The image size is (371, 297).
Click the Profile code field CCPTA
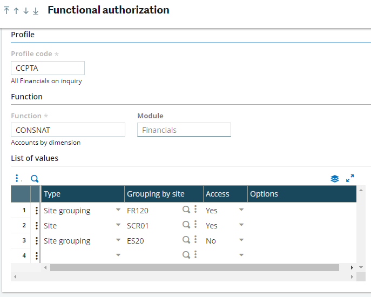point(48,68)
